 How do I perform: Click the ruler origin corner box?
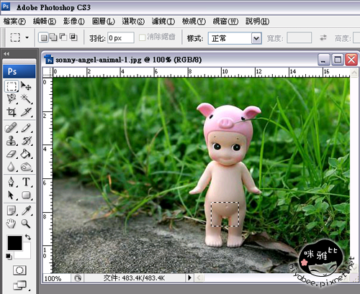48,73
